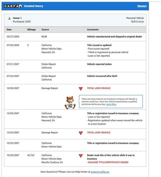Image resolution: width=161 pixels, height=177 pixels.
Task: Select the Vehicle recovered after theft entry
Action: [x=102, y=76]
